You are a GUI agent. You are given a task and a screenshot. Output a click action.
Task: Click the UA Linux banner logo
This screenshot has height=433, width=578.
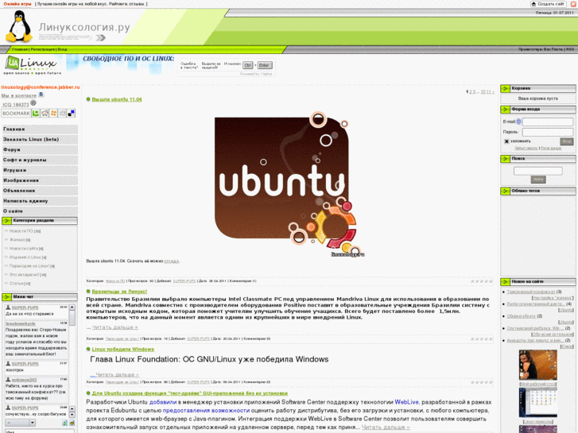coord(33,65)
